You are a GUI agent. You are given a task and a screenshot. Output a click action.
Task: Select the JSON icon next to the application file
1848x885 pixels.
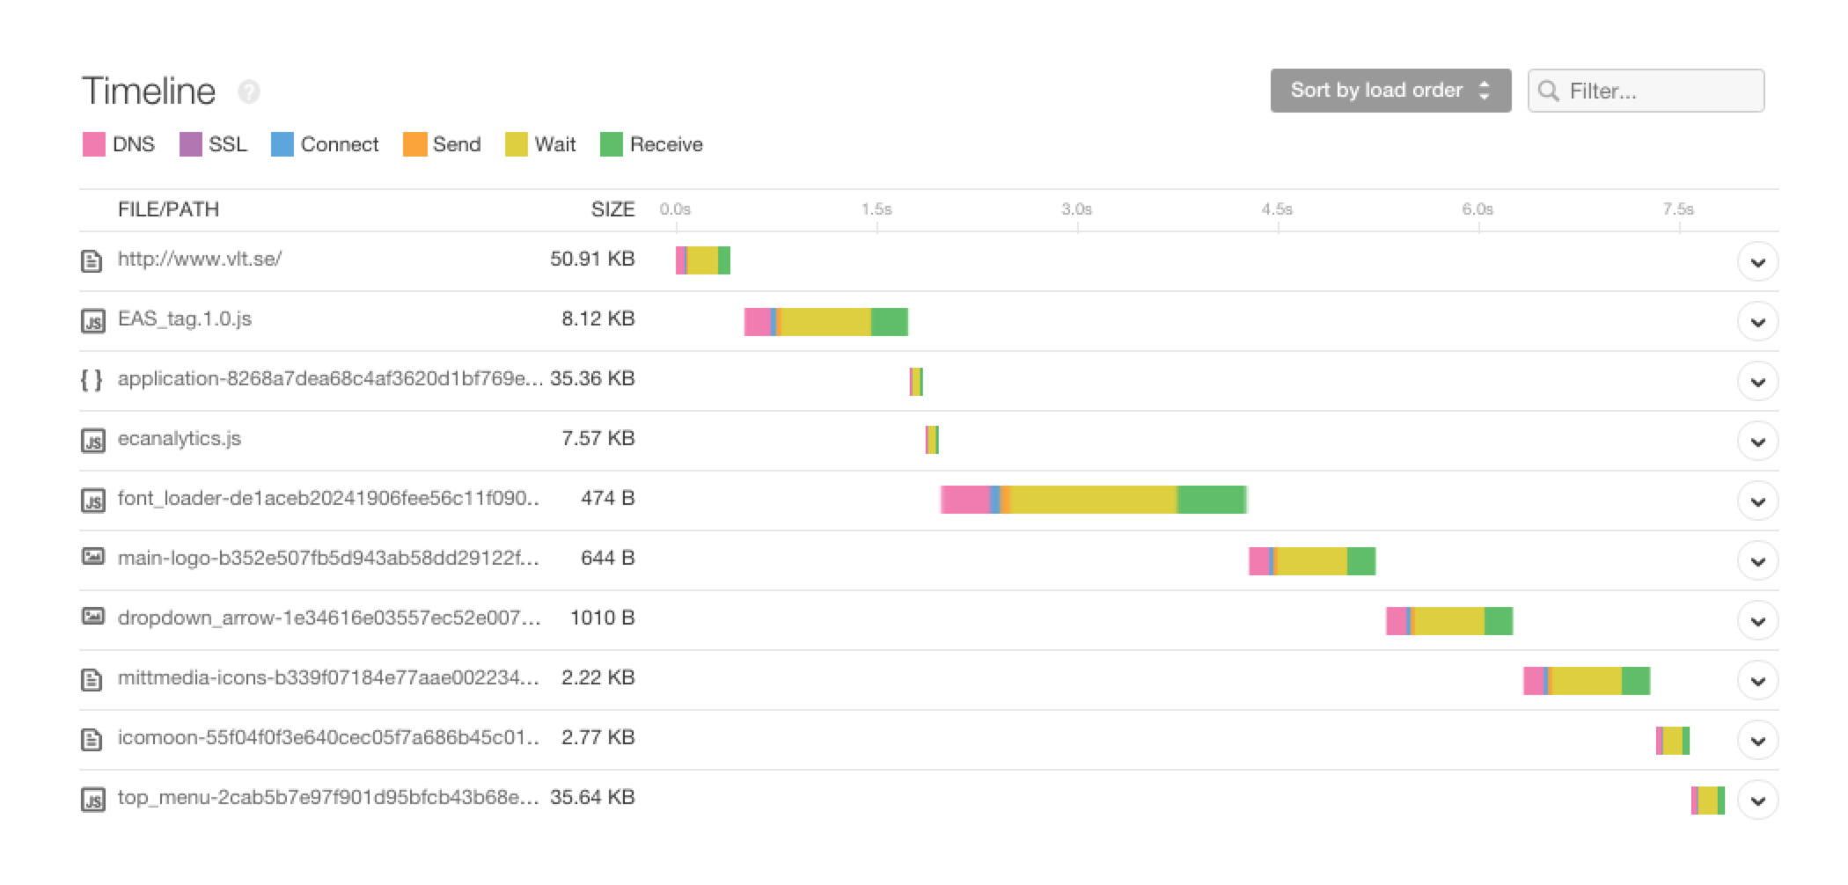point(93,380)
